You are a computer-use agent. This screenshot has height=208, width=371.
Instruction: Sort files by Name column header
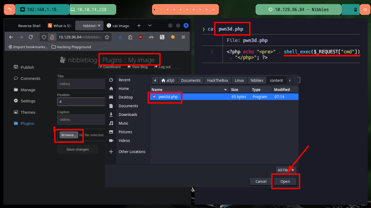[190, 90]
